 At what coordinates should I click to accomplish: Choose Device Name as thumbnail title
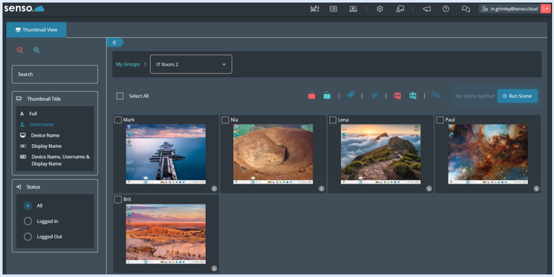click(x=45, y=135)
